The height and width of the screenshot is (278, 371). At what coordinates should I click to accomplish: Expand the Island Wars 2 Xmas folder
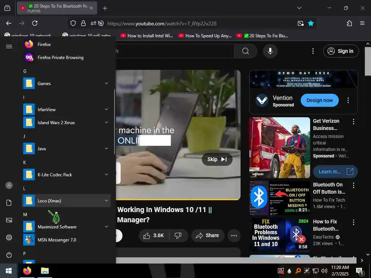click(x=67, y=122)
